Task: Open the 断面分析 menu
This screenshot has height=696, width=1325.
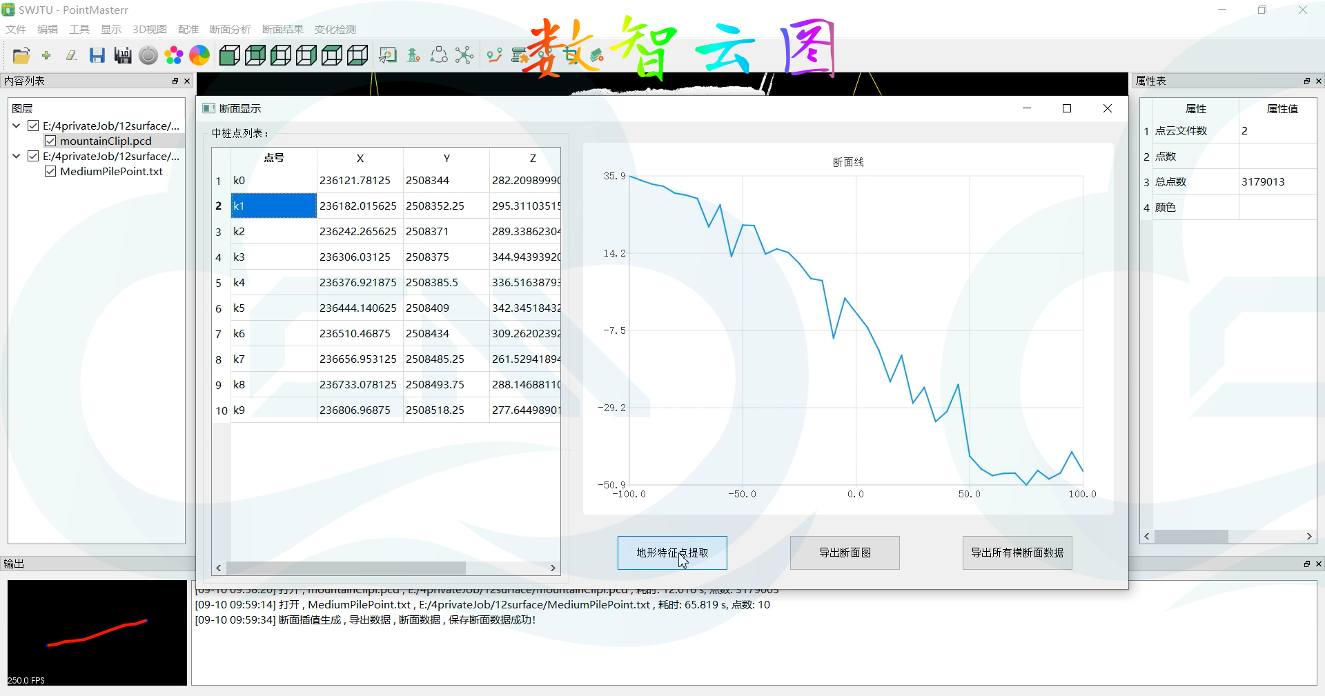Action: [230, 29]
